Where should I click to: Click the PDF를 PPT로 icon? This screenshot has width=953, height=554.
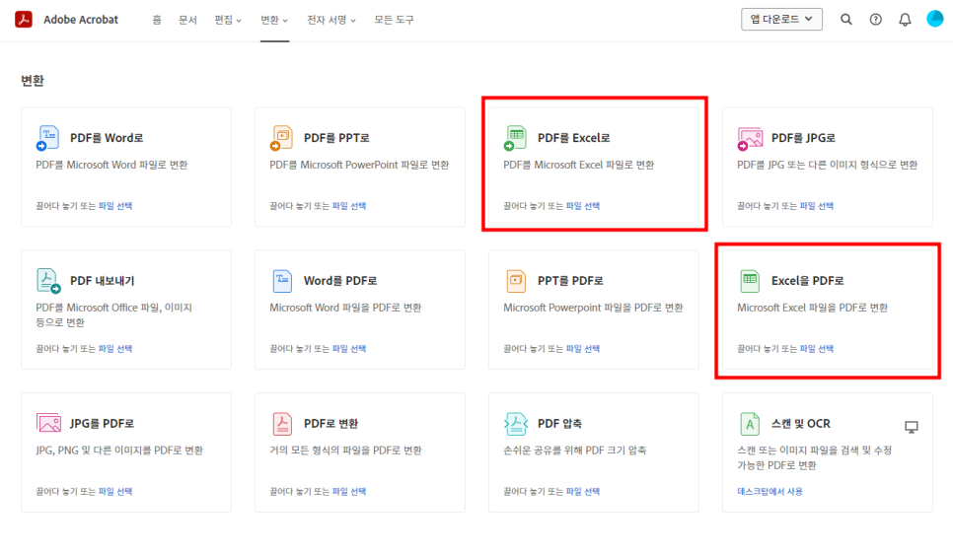click(x=281, y=138)
